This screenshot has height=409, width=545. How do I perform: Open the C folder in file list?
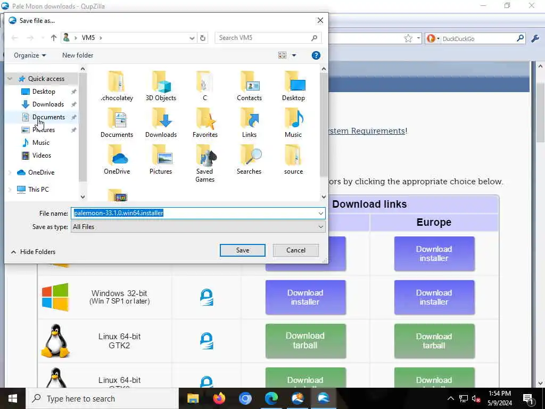[x=205, y=86]
